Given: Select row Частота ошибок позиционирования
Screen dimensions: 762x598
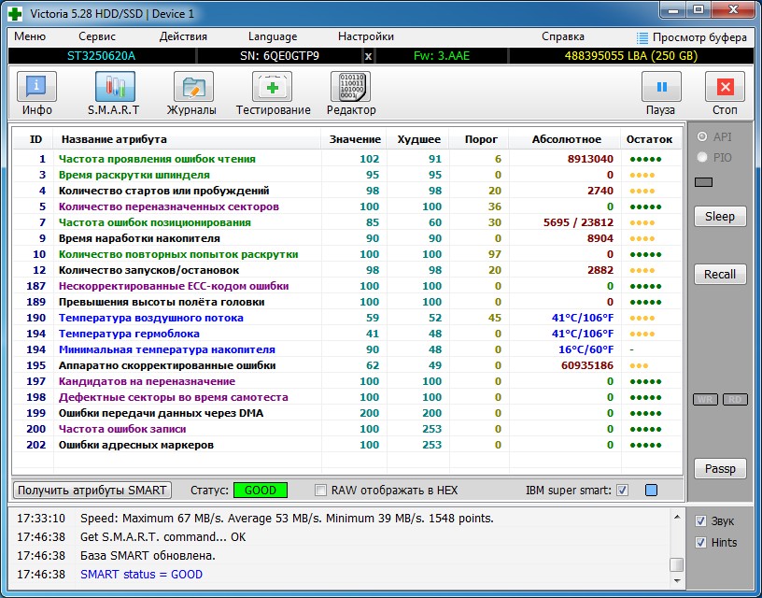Looking at the screenshot, I should coord(347,222).
